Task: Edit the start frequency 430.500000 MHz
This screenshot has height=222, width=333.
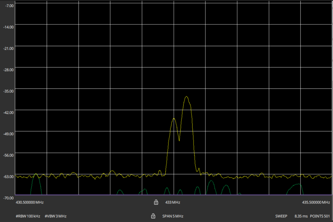Action: click(30, 203)
